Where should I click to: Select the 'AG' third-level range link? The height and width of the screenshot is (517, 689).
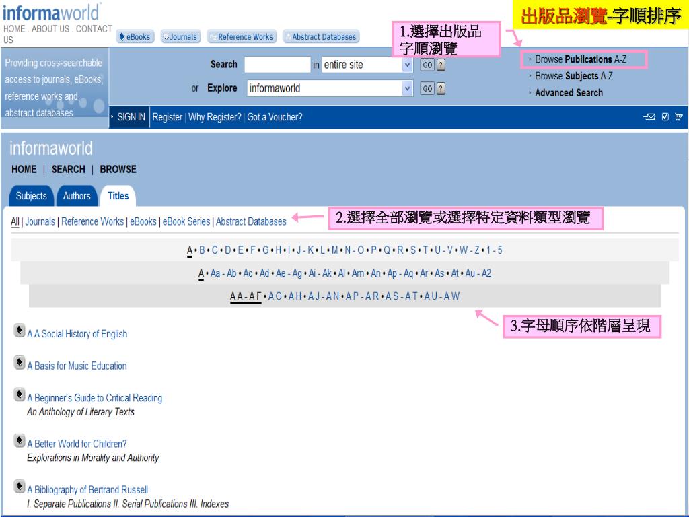tap(275, 296)
